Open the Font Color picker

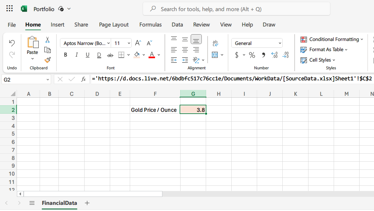[152, 55]
